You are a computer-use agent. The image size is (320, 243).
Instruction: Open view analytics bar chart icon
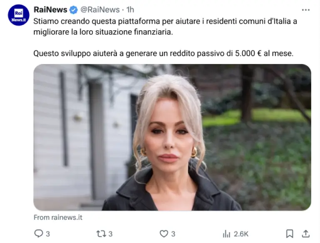point(226,234)
